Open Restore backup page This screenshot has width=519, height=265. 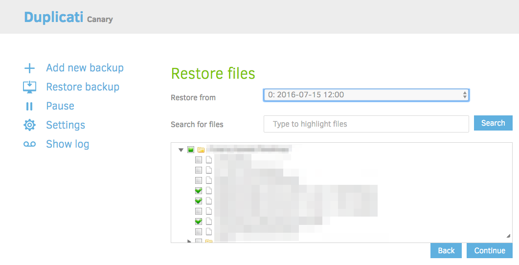coord(83,87)
